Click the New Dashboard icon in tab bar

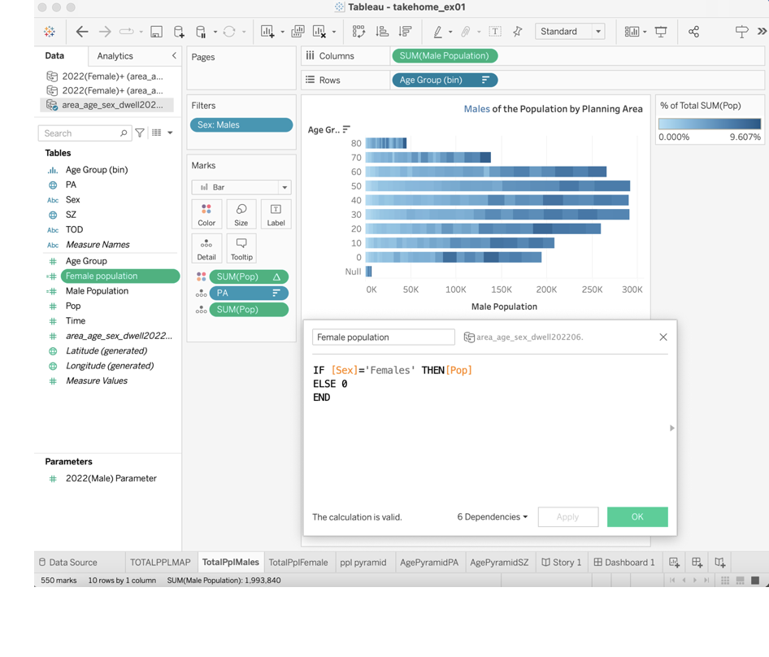tap(697, 562)
